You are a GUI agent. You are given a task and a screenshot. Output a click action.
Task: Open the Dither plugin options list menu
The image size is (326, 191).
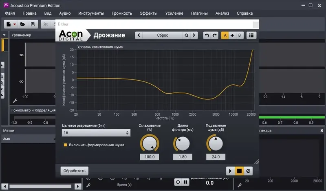251,35
